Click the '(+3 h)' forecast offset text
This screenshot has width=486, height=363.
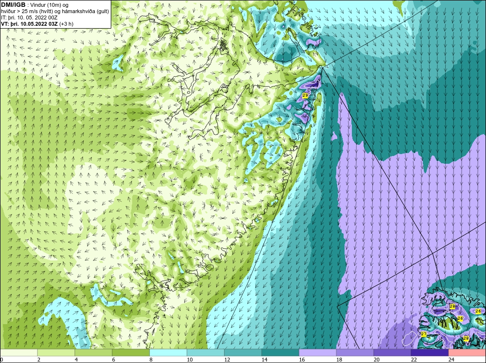[66, 24]
